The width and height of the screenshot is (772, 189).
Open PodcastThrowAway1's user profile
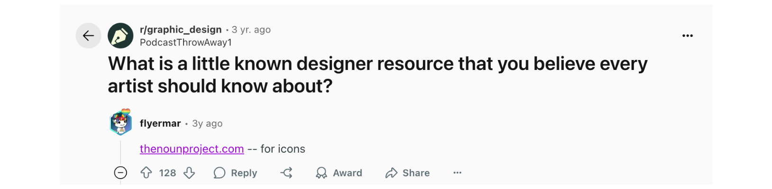click(x=185, y=43)
